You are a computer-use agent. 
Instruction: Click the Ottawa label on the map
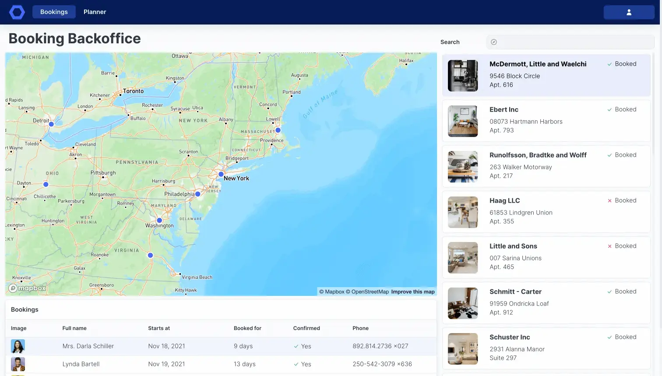180,56
